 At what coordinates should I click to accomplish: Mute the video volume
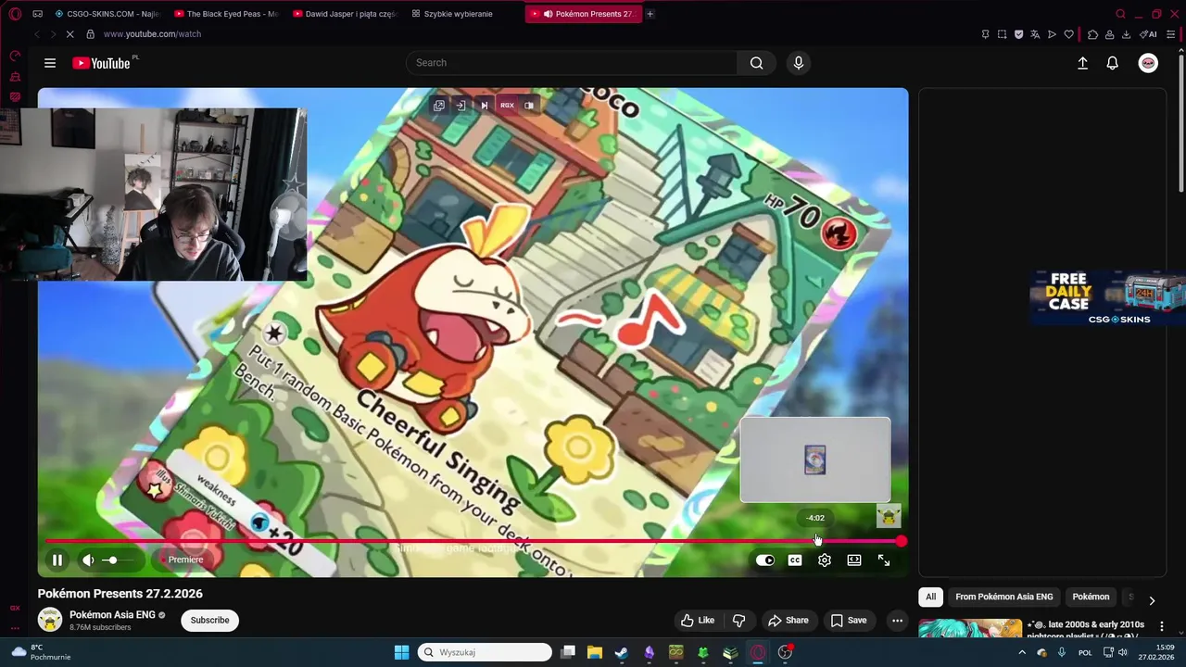(x=88, y=560)
